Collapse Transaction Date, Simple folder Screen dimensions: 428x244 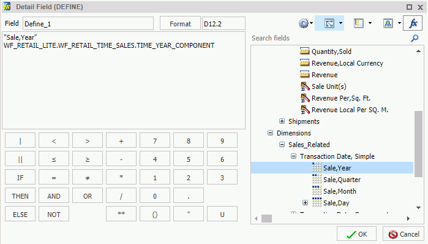coord(293,156)
